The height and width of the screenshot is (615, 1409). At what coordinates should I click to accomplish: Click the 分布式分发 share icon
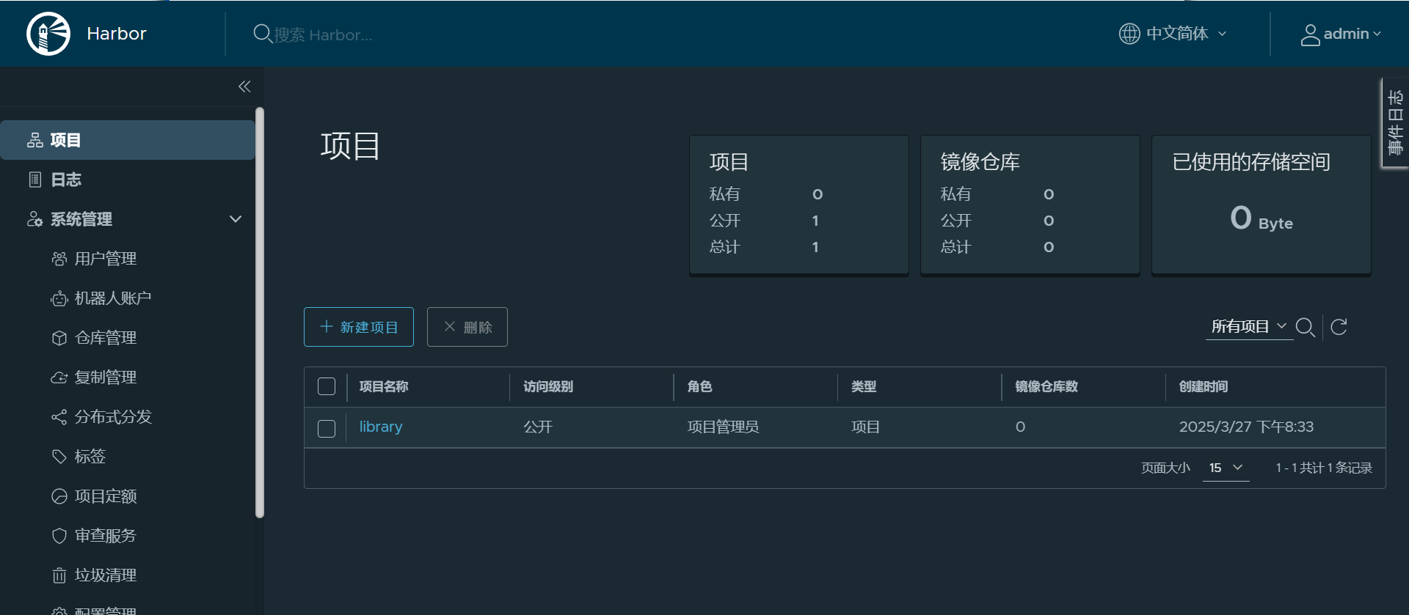tap(59, 417)
